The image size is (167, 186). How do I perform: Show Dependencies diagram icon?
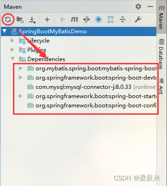click(111, 19)
